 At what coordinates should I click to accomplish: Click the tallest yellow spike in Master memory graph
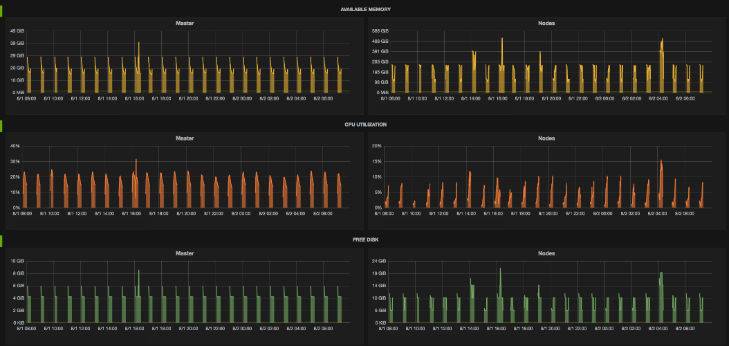138,44
